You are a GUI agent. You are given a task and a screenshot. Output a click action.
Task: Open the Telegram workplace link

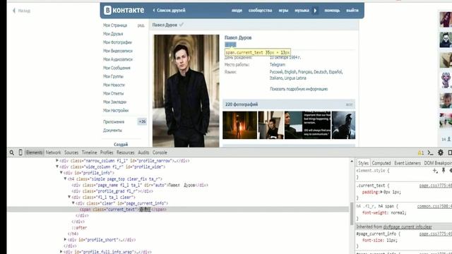coord(278,65)
